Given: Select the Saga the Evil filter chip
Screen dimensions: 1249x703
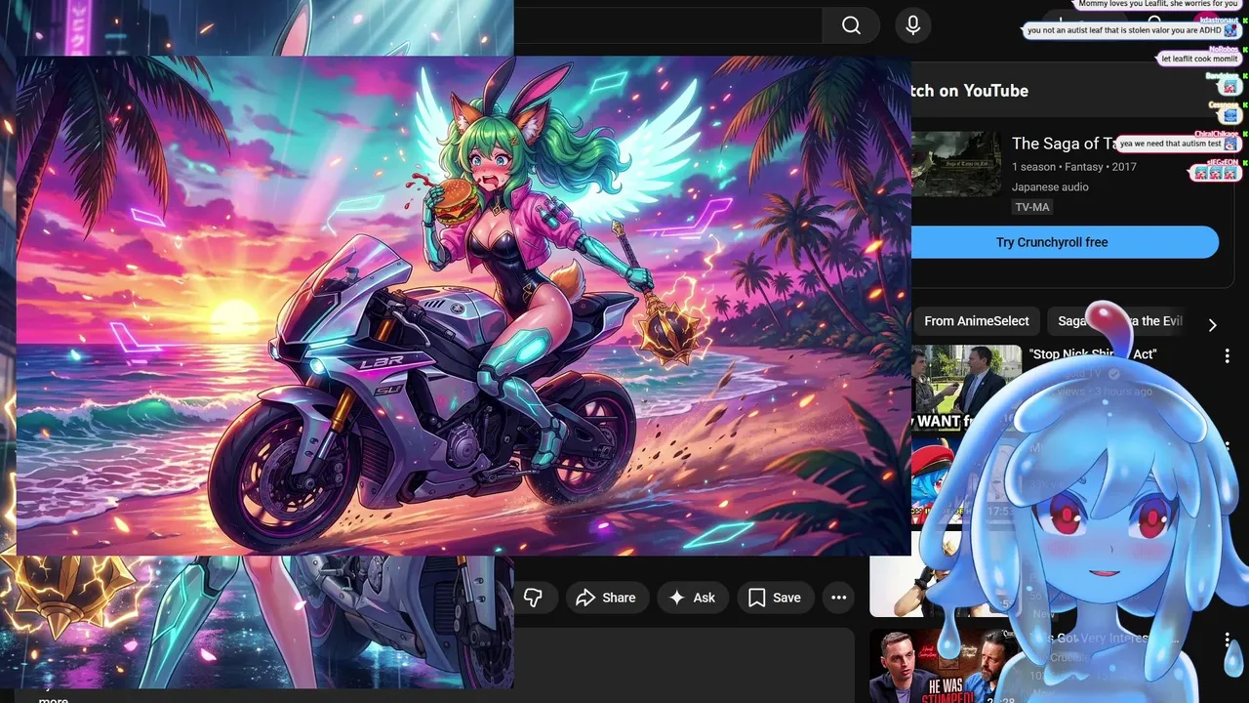Looking at the screenshot, I should click(1119, 321).
